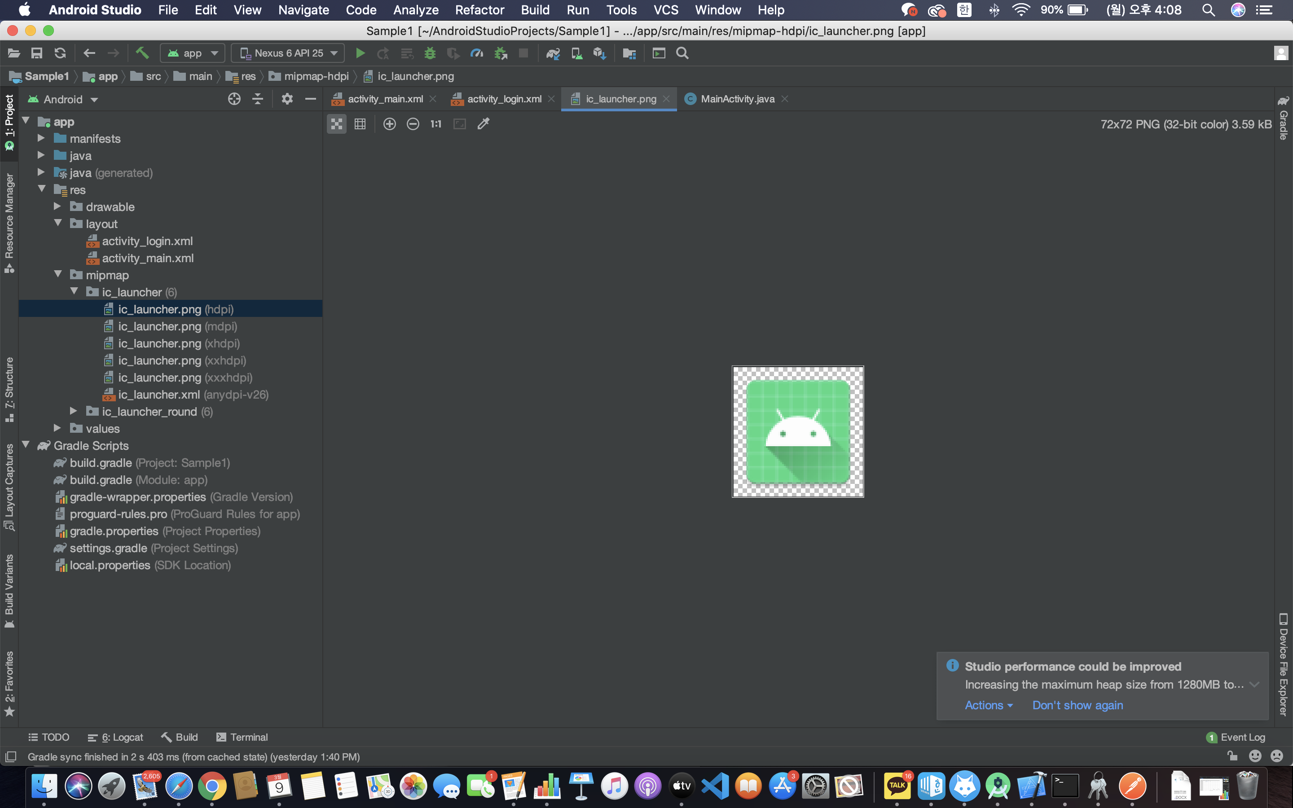Open the Nexus 6 API 25 device dropdown
Image resolution: width=1293 pixels, height=808 pixels.
click(289, 53)
